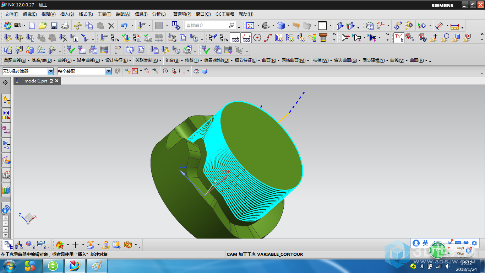Click the rainbow ruler feed display icon
The width and height of the screenshot is (485, 273).
(x=312, y=37)
